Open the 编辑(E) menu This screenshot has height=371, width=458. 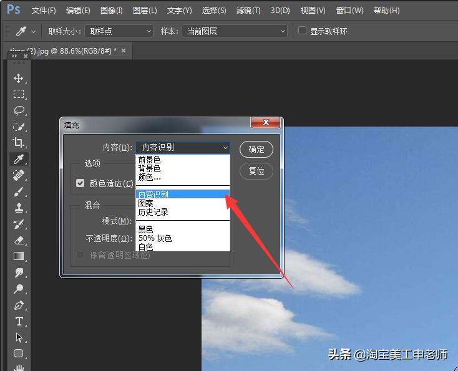78,11
